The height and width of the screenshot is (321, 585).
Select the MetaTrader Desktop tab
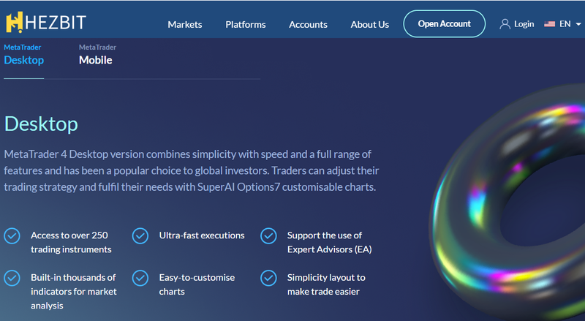point(24,55)
